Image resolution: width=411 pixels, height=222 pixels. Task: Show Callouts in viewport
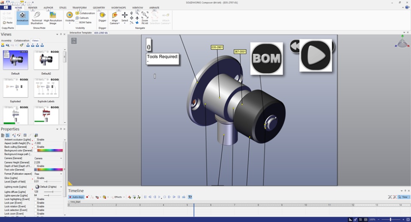tap(82, 18)
